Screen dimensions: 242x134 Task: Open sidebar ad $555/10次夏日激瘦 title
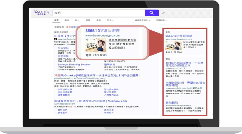coord(179,36)
